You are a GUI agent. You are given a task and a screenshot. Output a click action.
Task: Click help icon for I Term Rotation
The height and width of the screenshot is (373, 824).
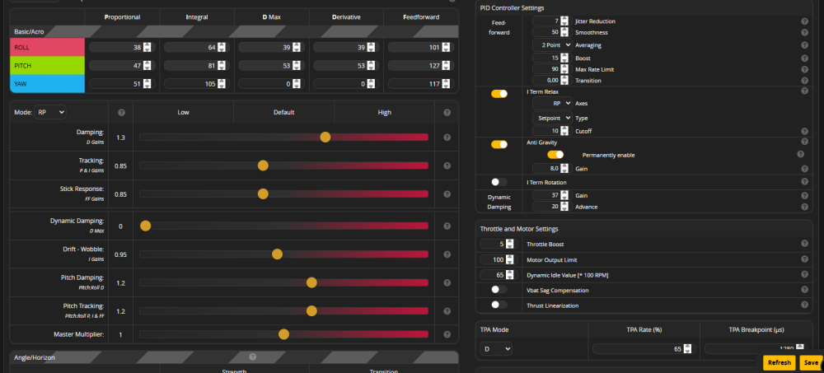click(804, 181)
